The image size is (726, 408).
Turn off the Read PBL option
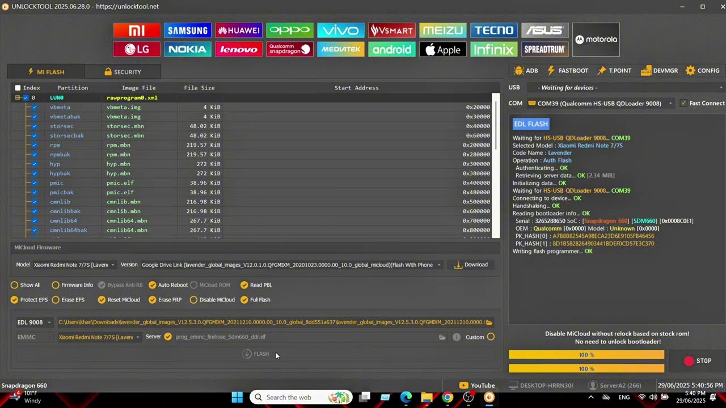[x=244, y=285]
